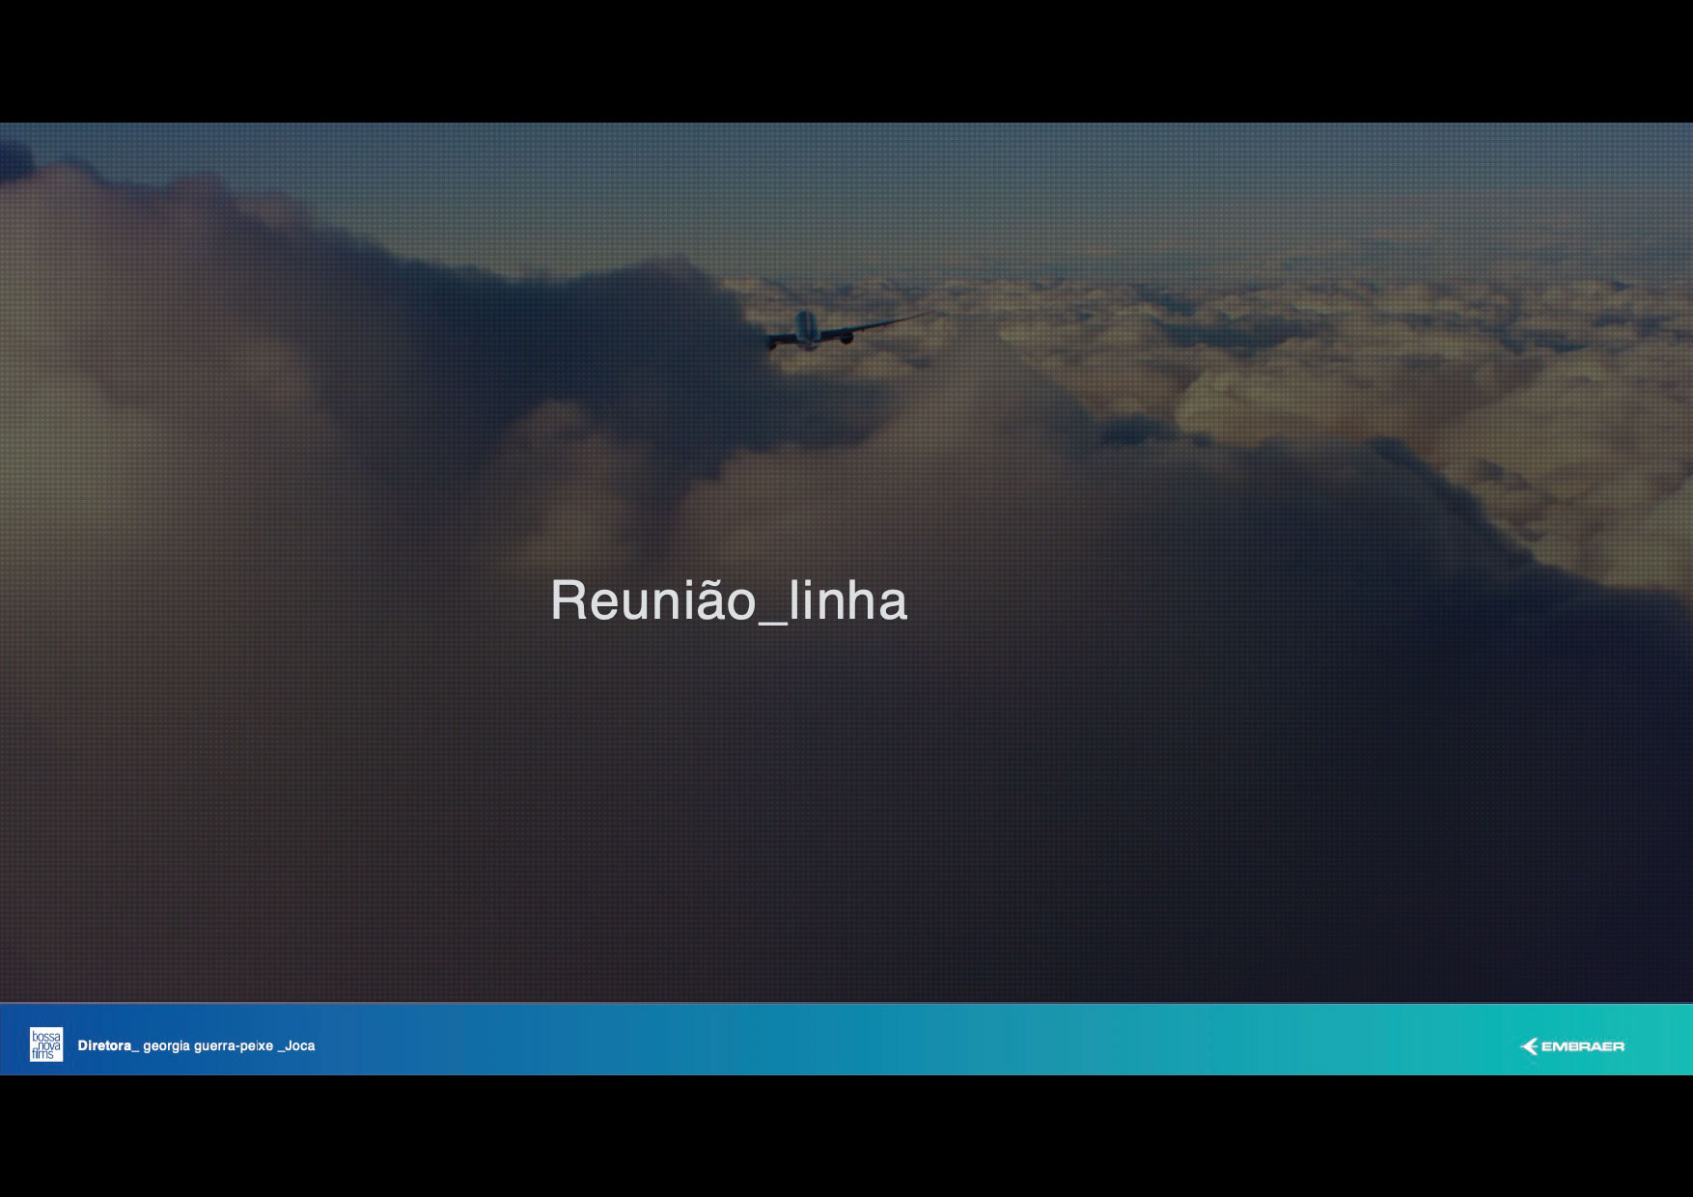Select the 'Reunião_linha' slide title
This screenshot has height=1197, width=1693.
click(x=729, y=600)
